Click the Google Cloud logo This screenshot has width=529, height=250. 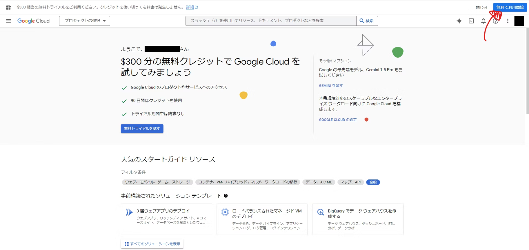tap(33, 21)
